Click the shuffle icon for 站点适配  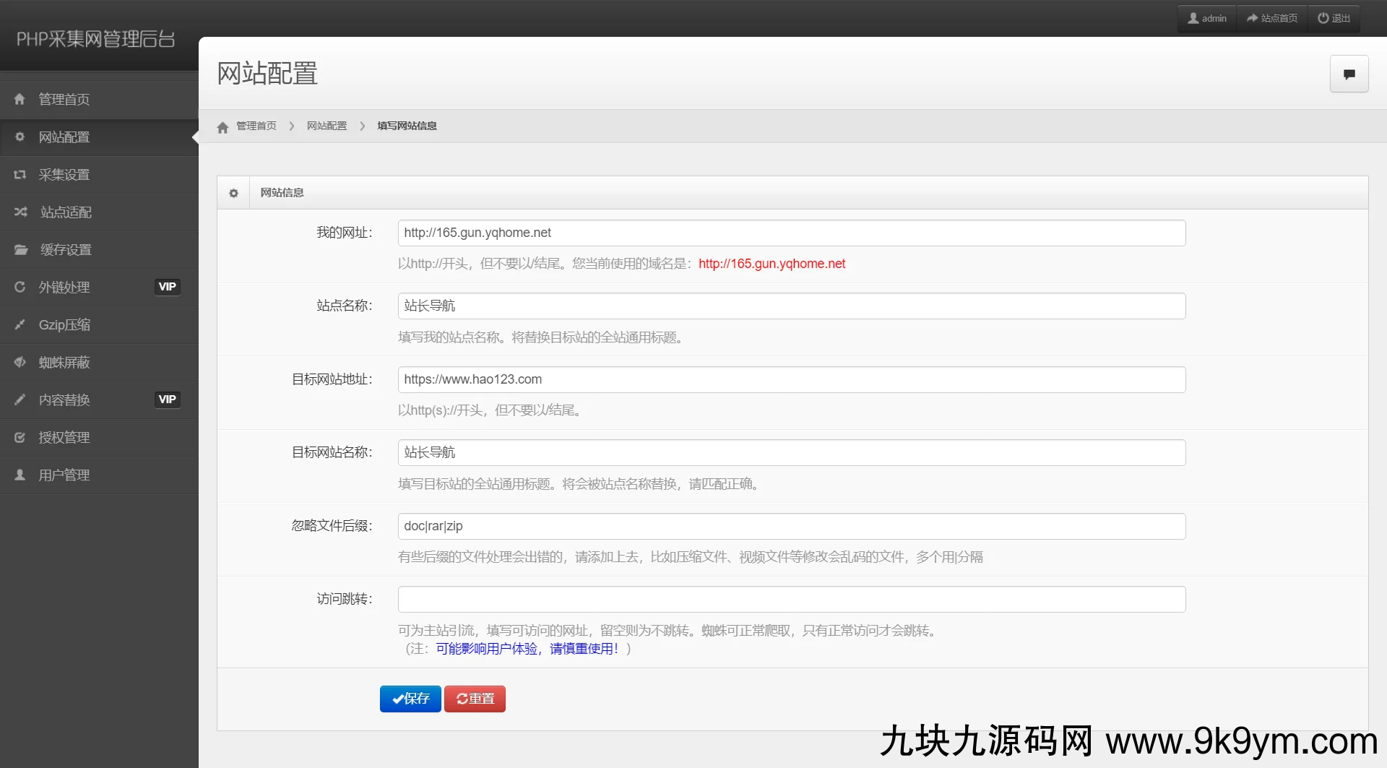pos(20,212)
